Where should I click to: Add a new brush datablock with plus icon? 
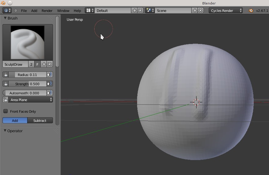coord(44,64)
